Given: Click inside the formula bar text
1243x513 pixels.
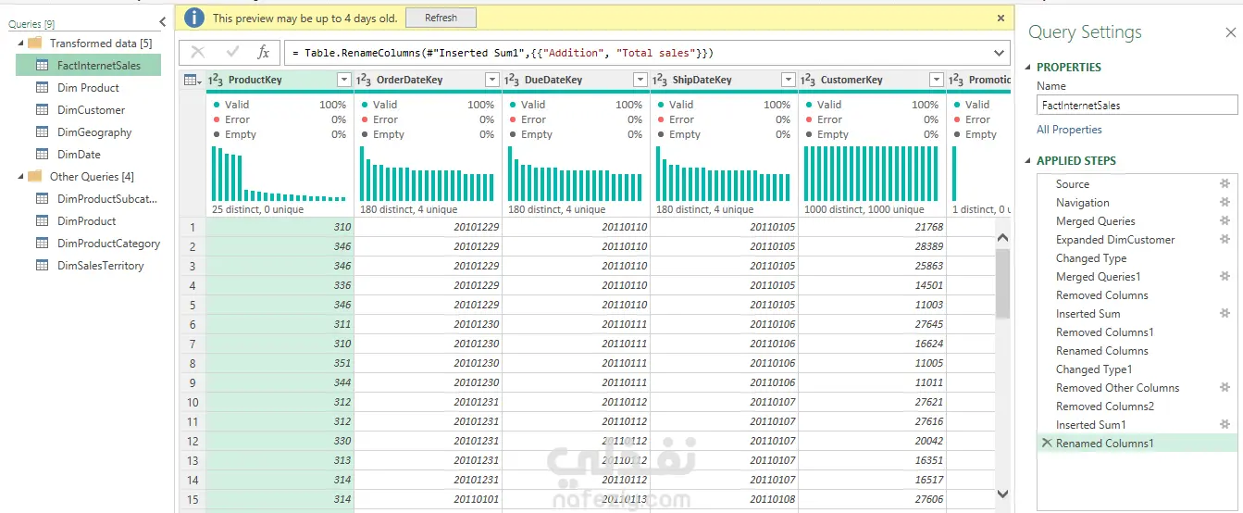Looking at the screenshot, I should pyautogui.click(x=502, y=53).
